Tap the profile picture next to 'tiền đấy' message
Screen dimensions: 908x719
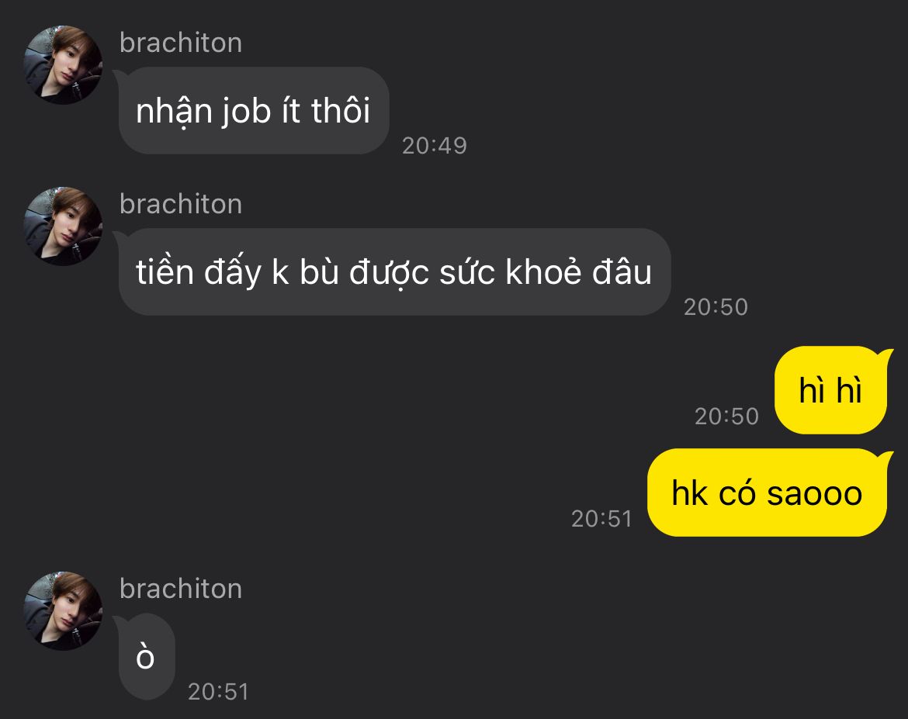tap(63, 226)
